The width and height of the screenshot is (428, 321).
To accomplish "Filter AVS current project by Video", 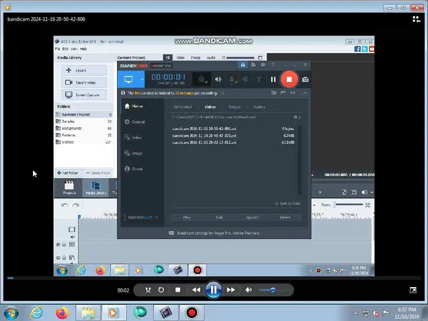I will point(180,58).
